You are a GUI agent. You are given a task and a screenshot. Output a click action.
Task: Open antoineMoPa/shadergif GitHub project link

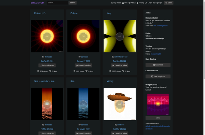pos(155,38)
